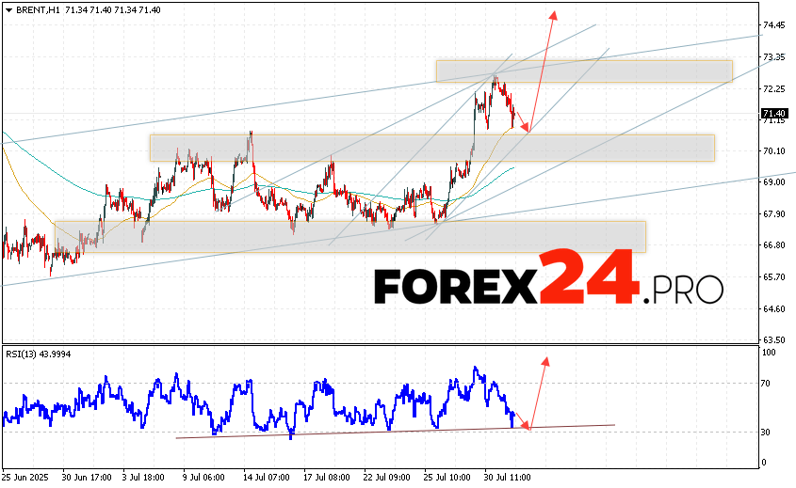The width and height of the screenshot is (796, 488).
Task: Click the 74.45 price axis label
Action: 774,25
